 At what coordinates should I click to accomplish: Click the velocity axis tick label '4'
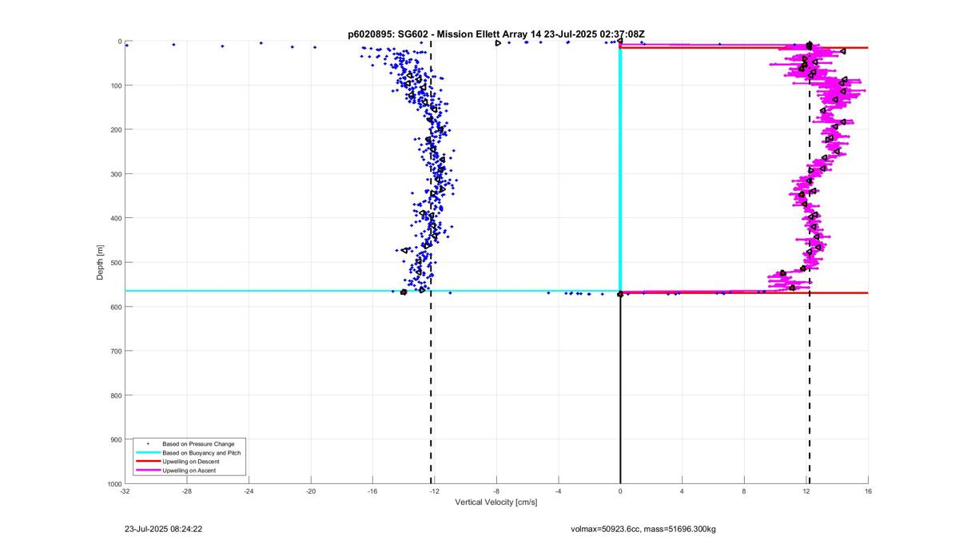pyautogui.click(x=682, y=491)
